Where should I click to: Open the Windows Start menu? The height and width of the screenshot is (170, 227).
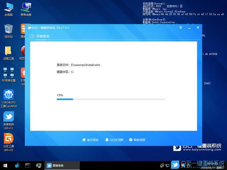(x=6, y=165)
